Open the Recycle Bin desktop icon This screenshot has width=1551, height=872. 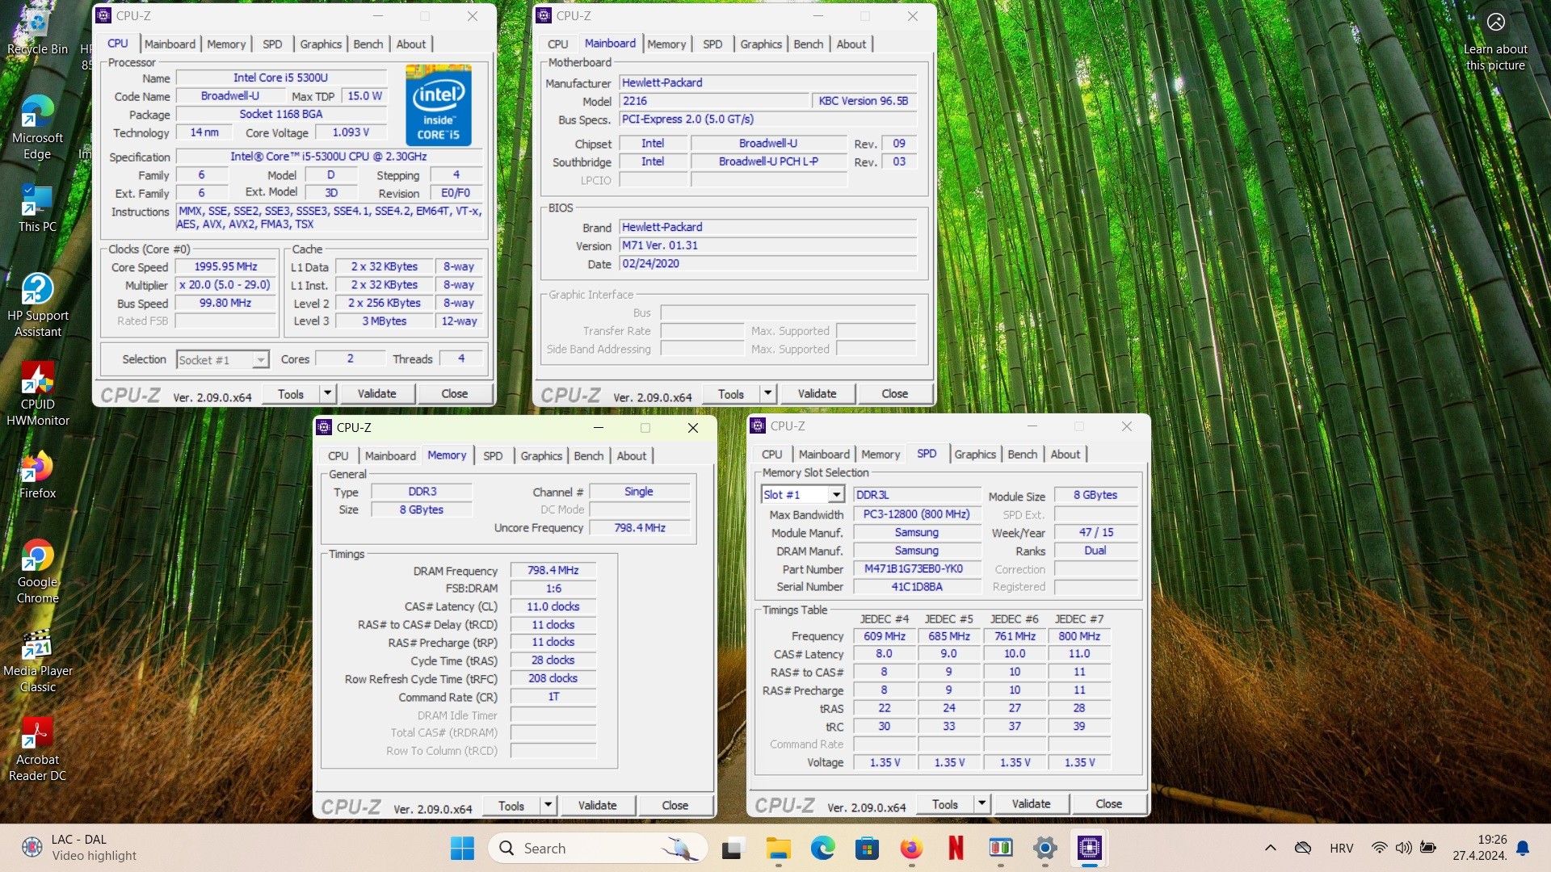point(37,32)
